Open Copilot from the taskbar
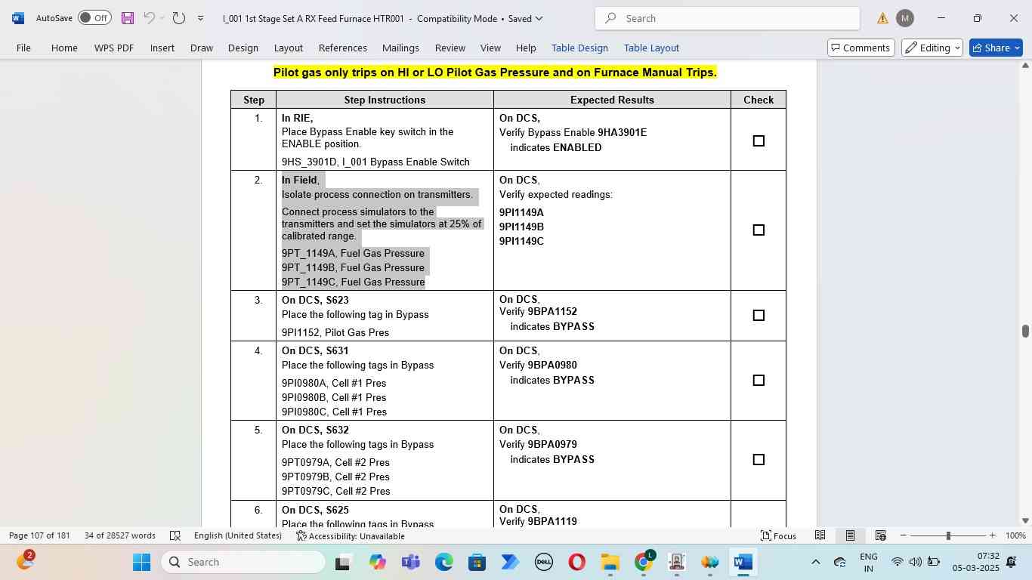1032x580 pixels. click(x=377, y=562)
